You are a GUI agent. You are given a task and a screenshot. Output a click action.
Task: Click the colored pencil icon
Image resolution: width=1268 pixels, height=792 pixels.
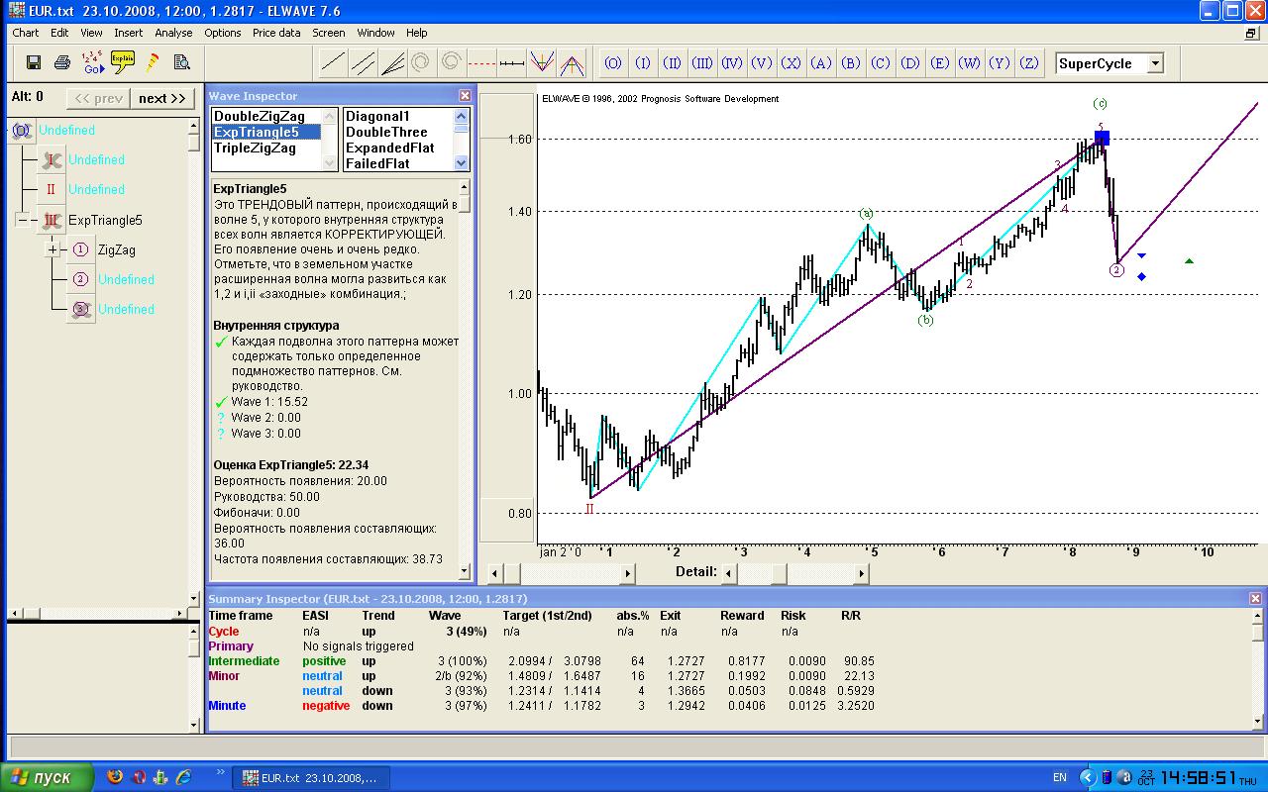[x=153, y=62]
